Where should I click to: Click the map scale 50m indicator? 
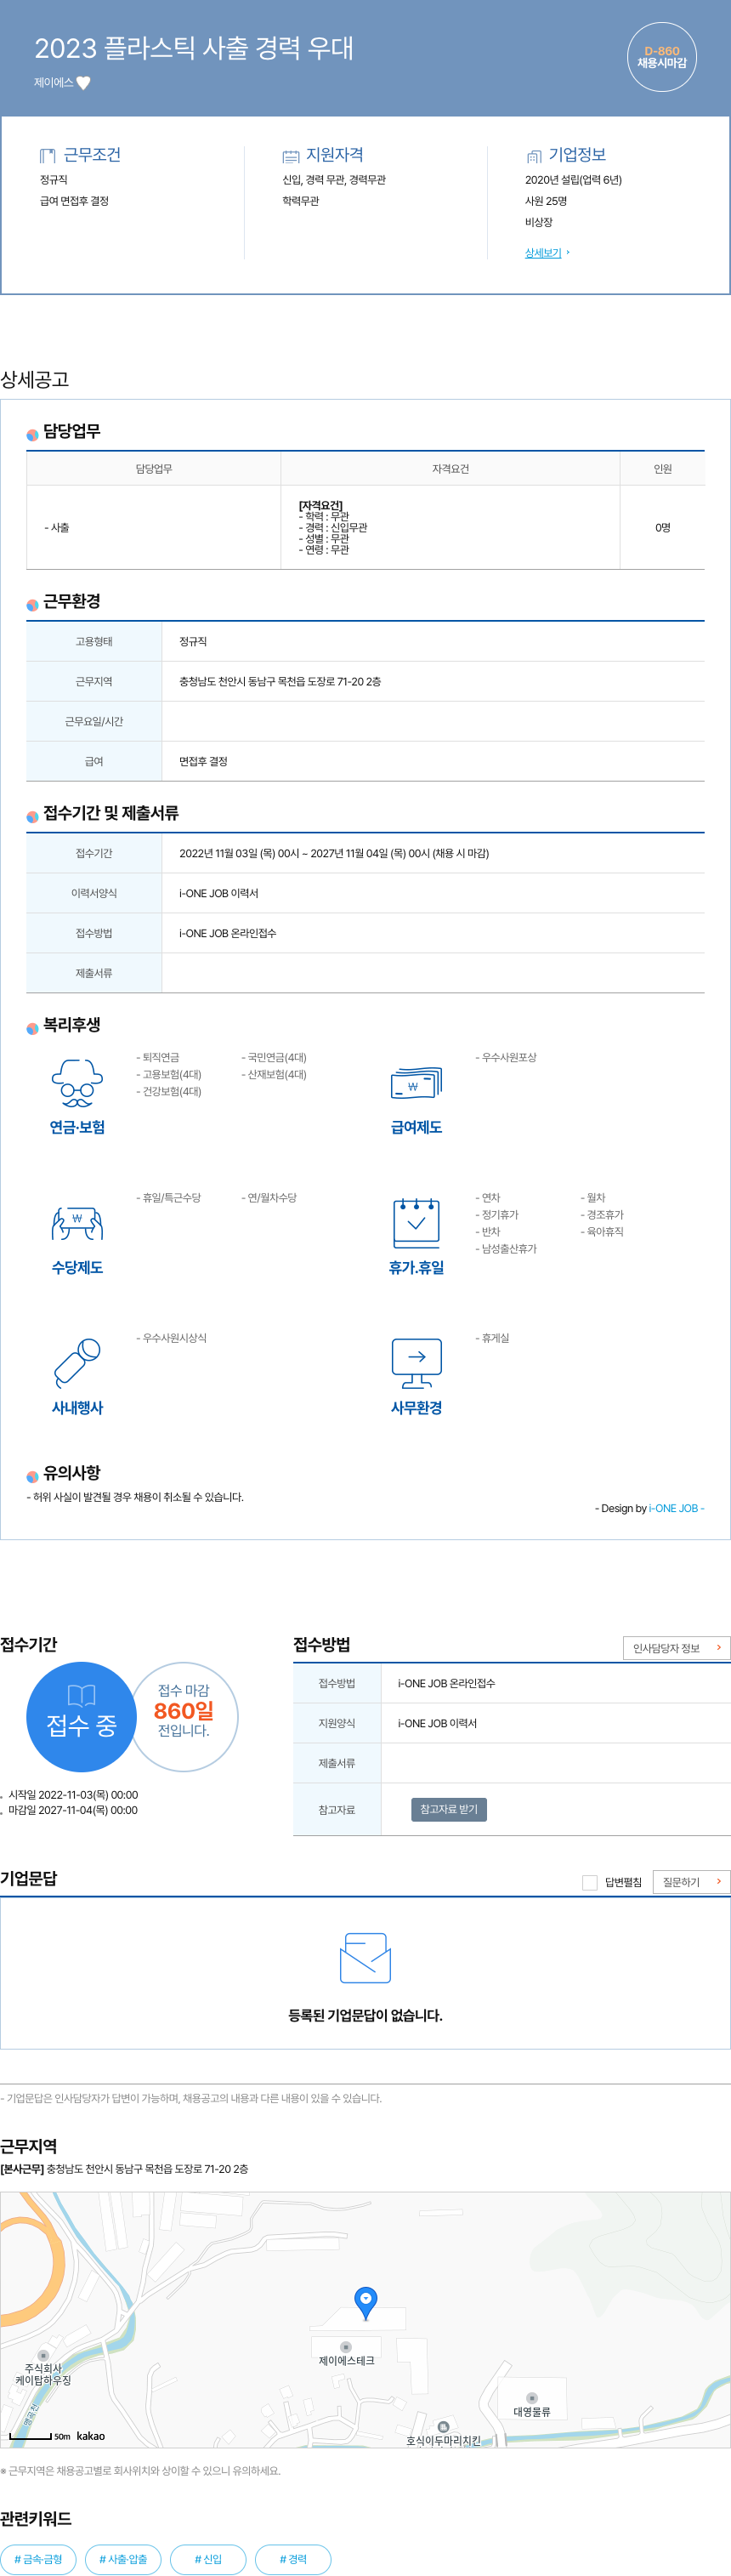(x=40, y=2436)
